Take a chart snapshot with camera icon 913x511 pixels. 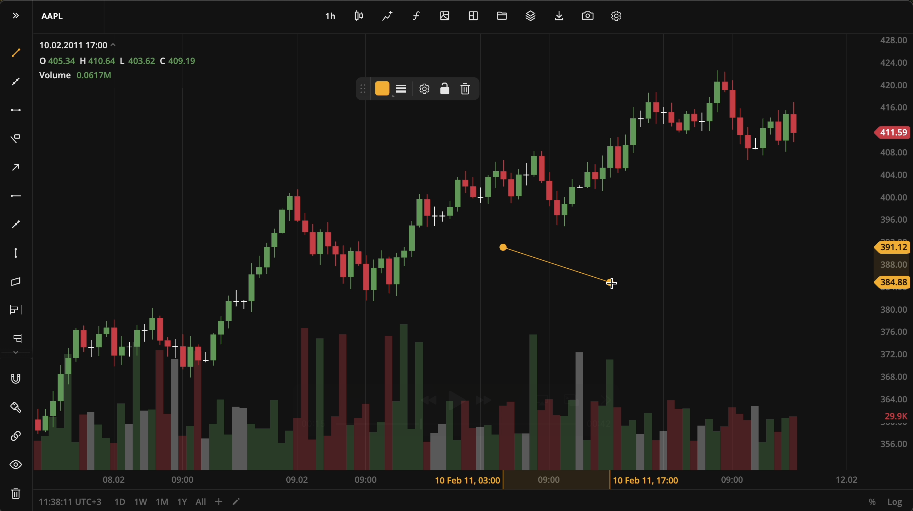[587, 16]
